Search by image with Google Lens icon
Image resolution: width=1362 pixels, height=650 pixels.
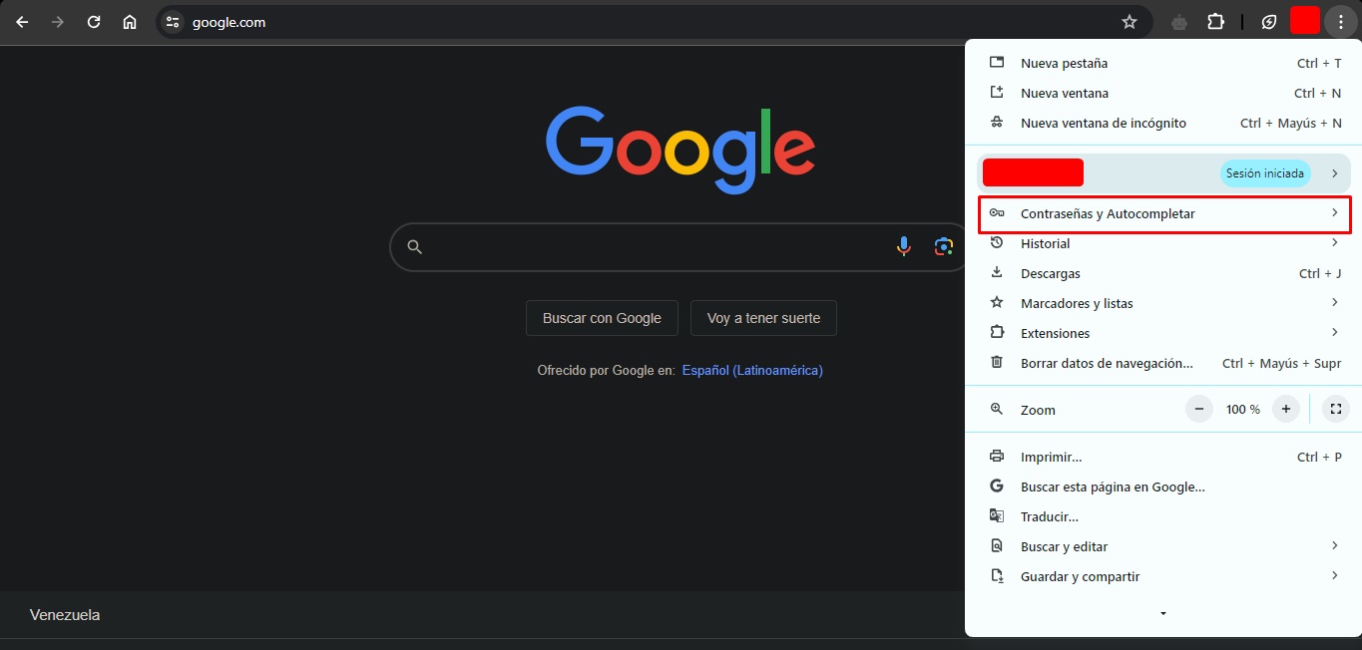(944, 247)
